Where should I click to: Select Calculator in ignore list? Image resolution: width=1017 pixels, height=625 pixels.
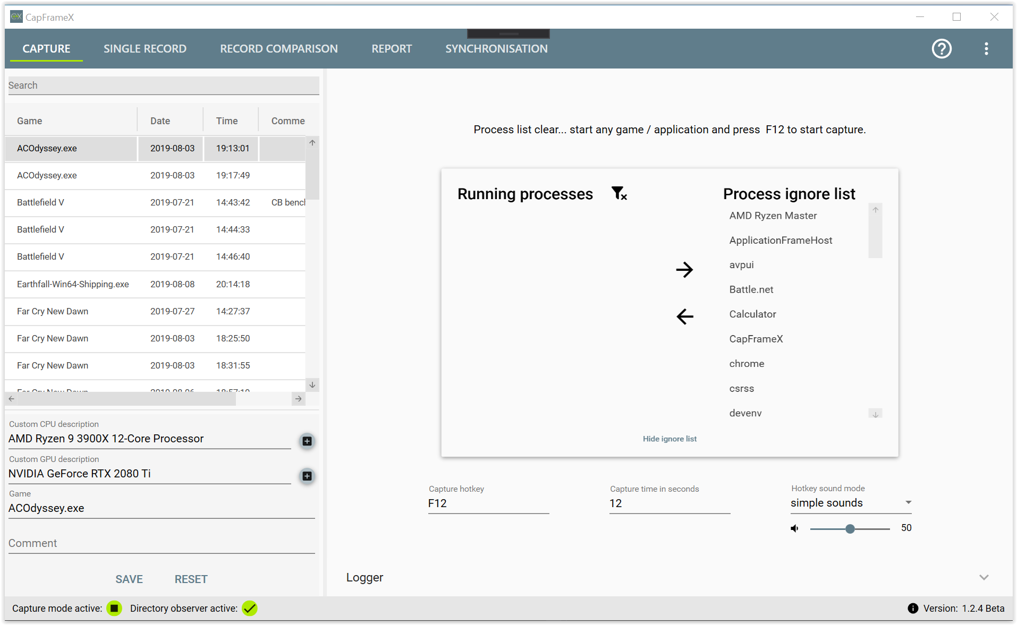pyautogui.click(x=752, y=314)
